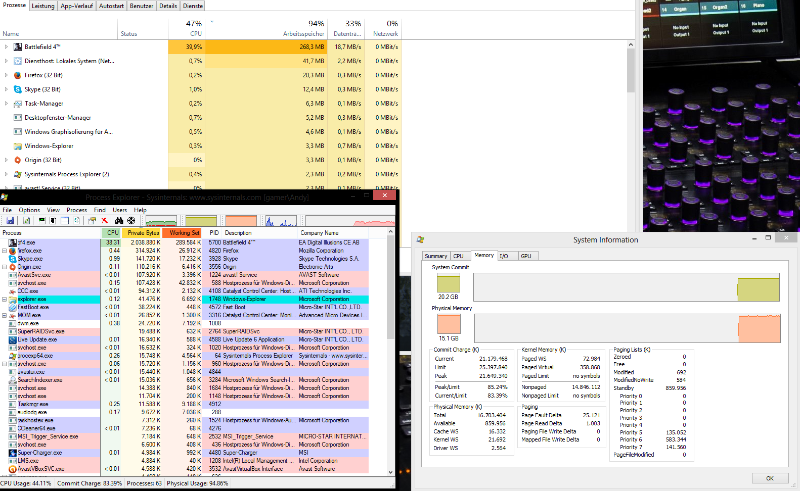Click the Physical Memory 15.1 GB gauge
Screen dimensions: 800x491
(449, 323)
